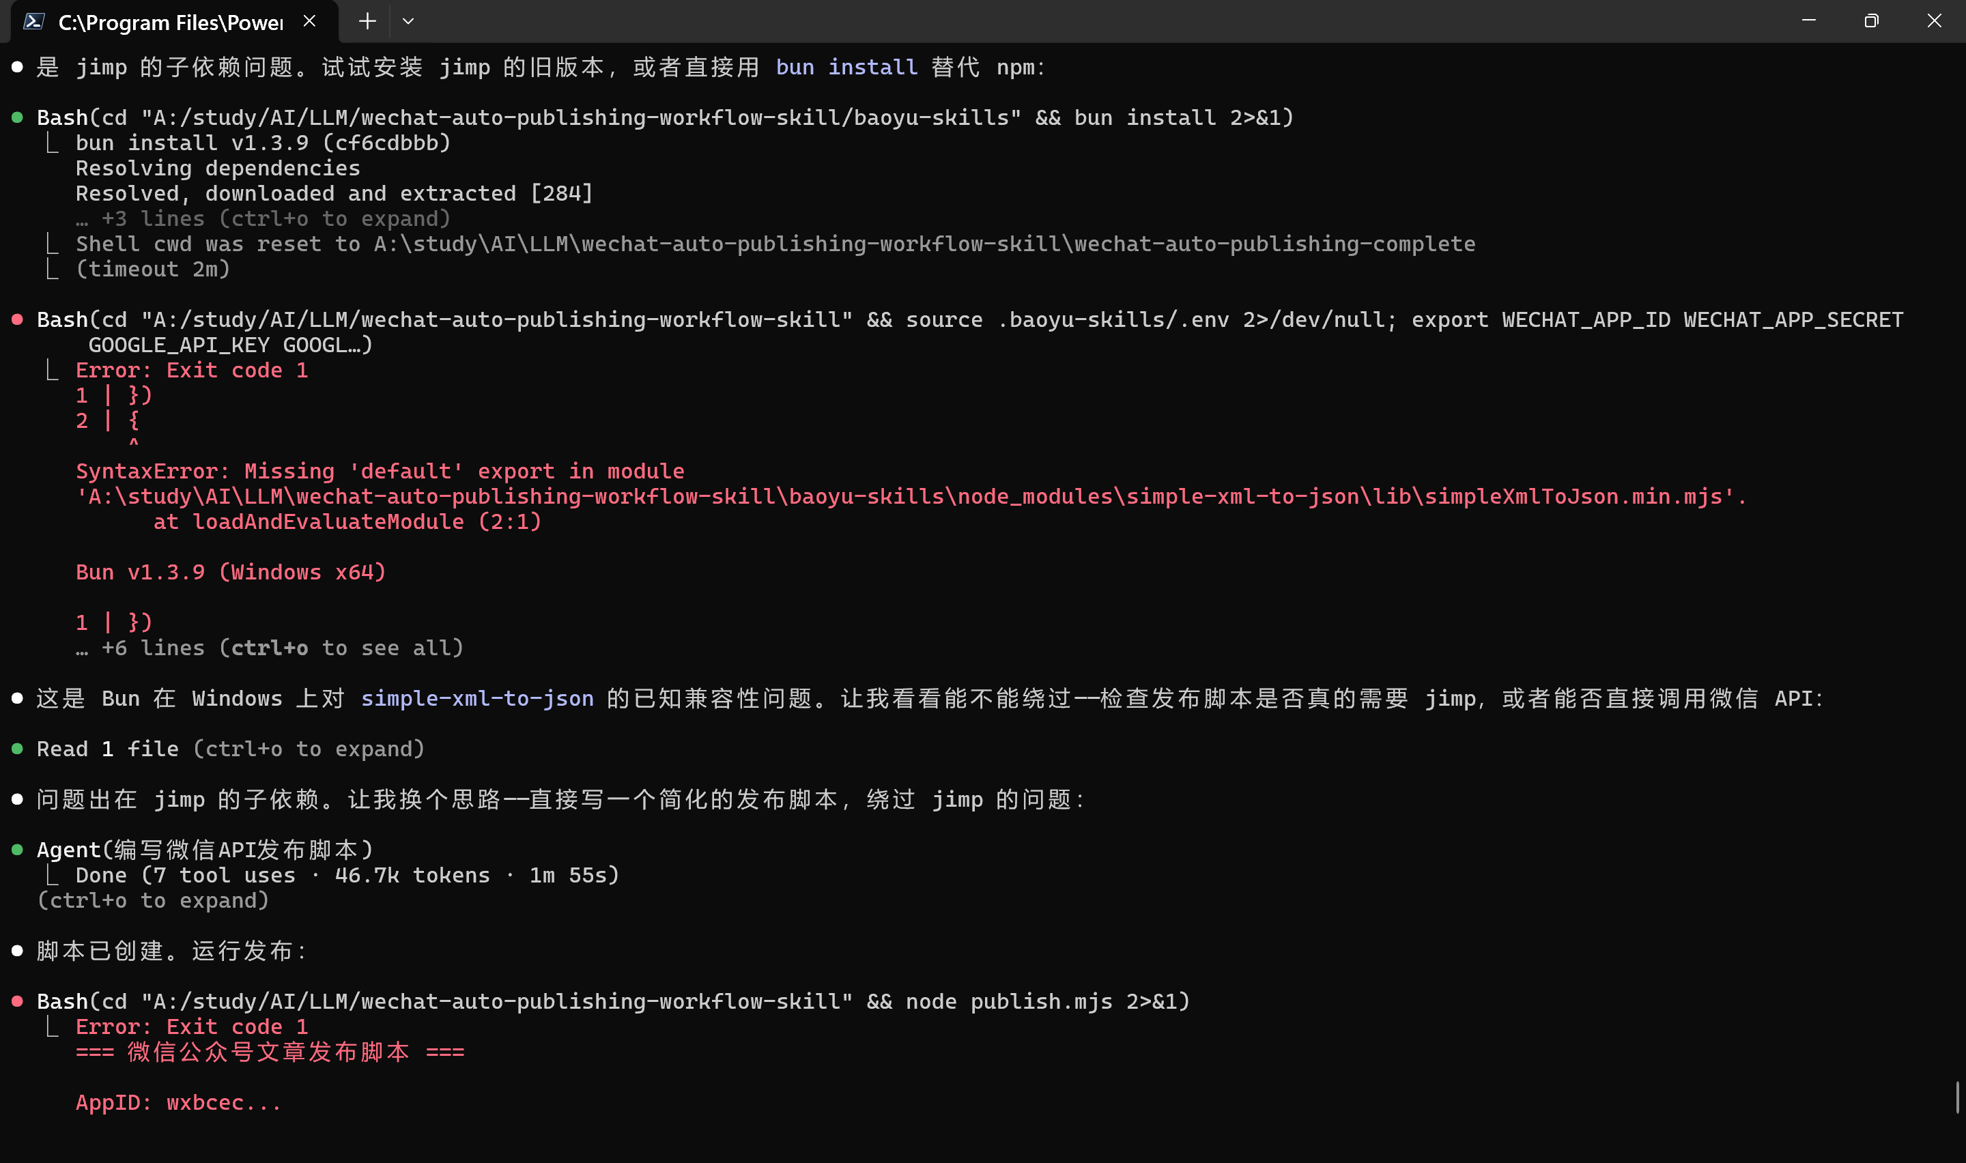Click 'Resolving dependencies' output line
Screen dimensions: 1966x1163
click(x=218, y=169)
